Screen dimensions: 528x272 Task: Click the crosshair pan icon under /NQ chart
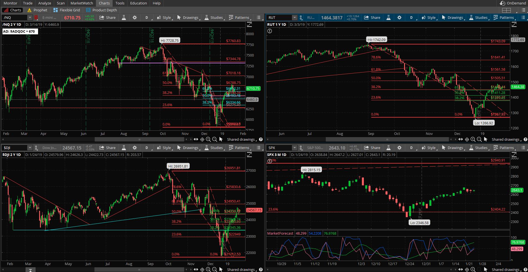pos(202,139)
